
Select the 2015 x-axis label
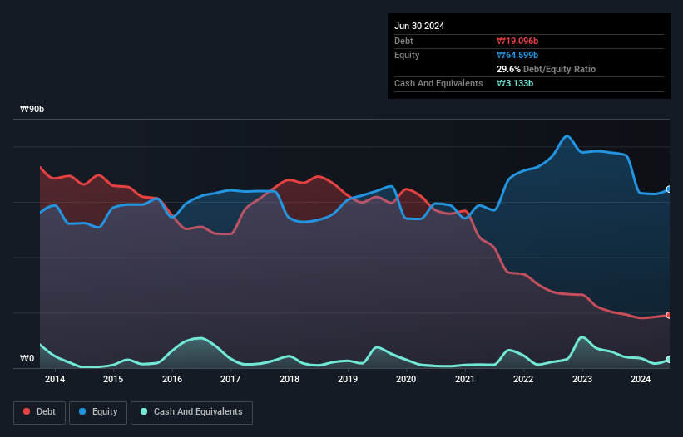[x=113, y=379]
